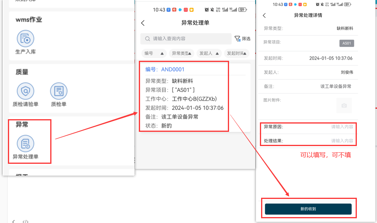Click the code view icon at bottom left

click(25, 221)
